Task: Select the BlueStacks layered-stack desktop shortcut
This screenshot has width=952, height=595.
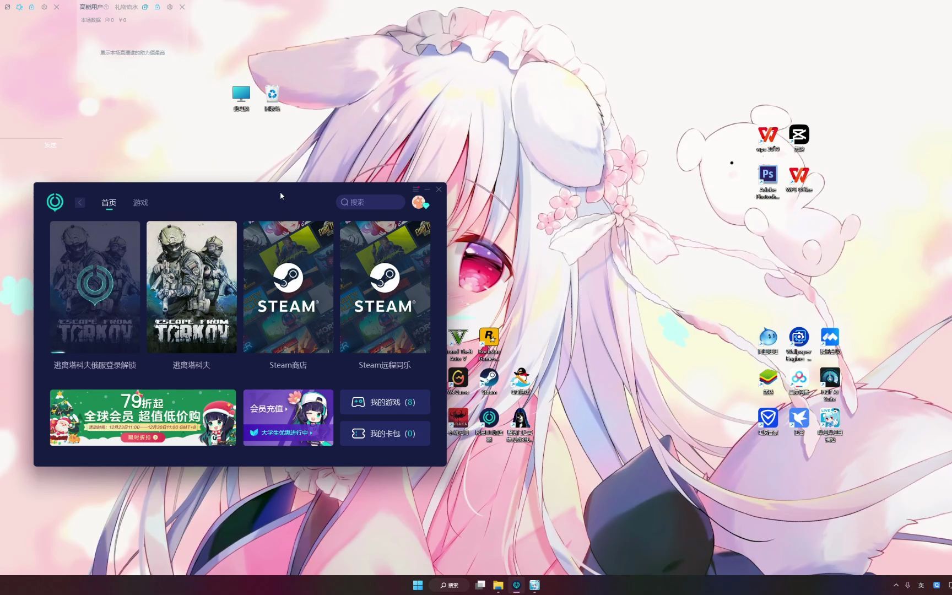Action: (768, 381)
